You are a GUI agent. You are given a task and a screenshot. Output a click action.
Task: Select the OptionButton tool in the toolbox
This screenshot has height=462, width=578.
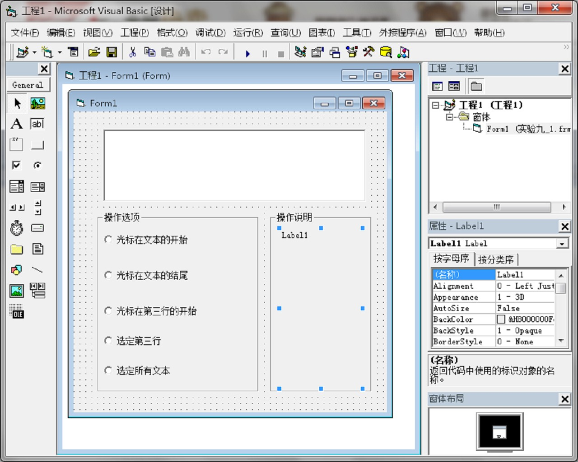(37, 165)
